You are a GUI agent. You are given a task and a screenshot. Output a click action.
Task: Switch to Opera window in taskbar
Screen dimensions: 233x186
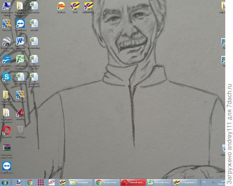click(133, 182)
